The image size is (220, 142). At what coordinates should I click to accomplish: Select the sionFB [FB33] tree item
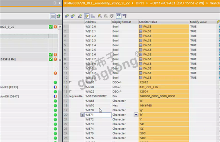click(9, 87)
